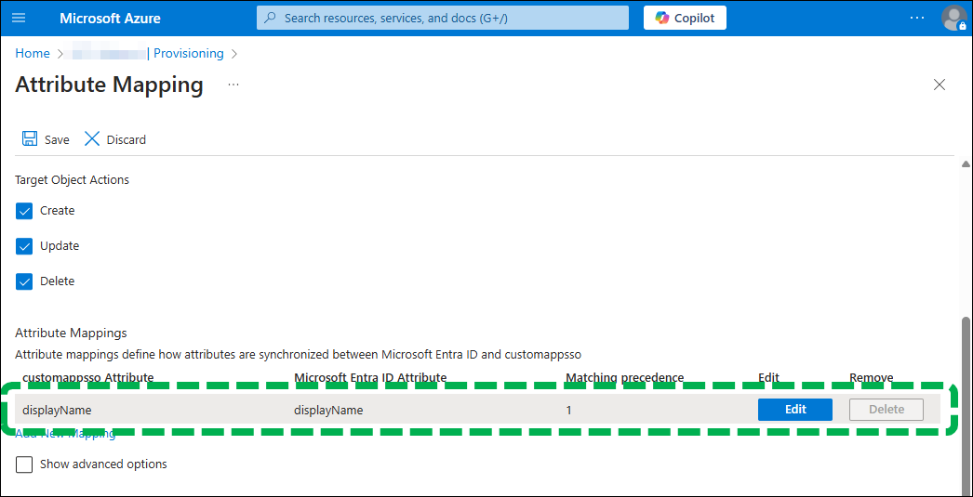Click the Delete button in displayName row
The height and width of the screenshot is (497, 973).
pos(886,410)
